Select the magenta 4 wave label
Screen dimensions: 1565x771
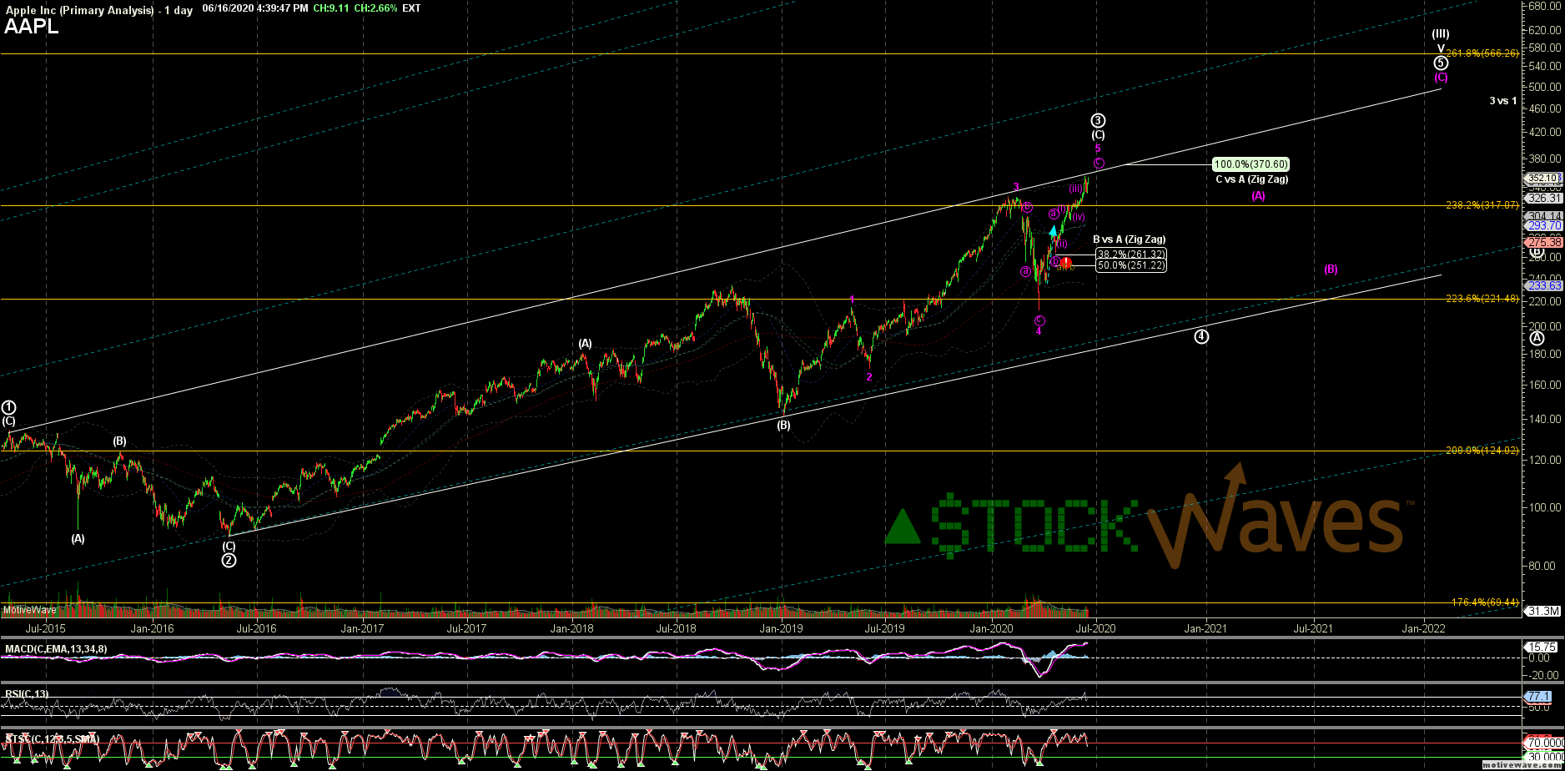[x=1039, y=331]
